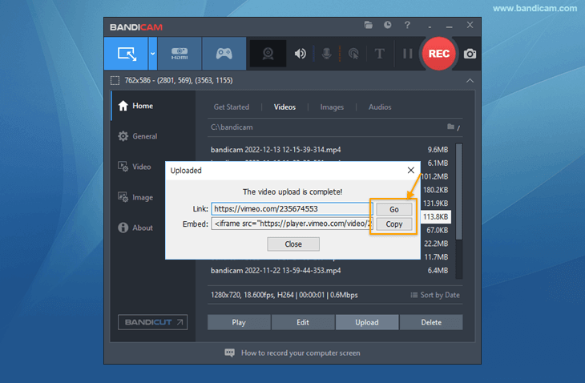Switch to the Videos tab
The image size is (585, 383).
tap(284, 107)
